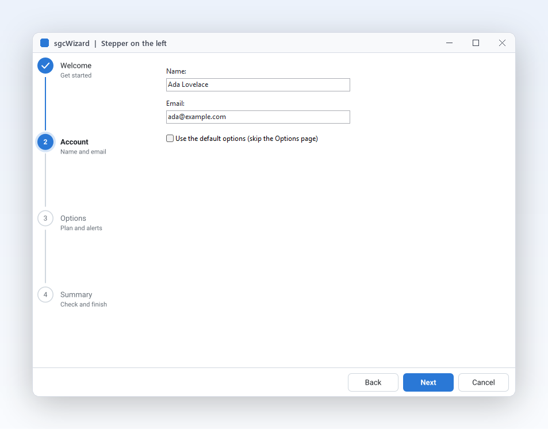
Task: Click the "Stepper on the left" title text
Action: tap(134, 43)
